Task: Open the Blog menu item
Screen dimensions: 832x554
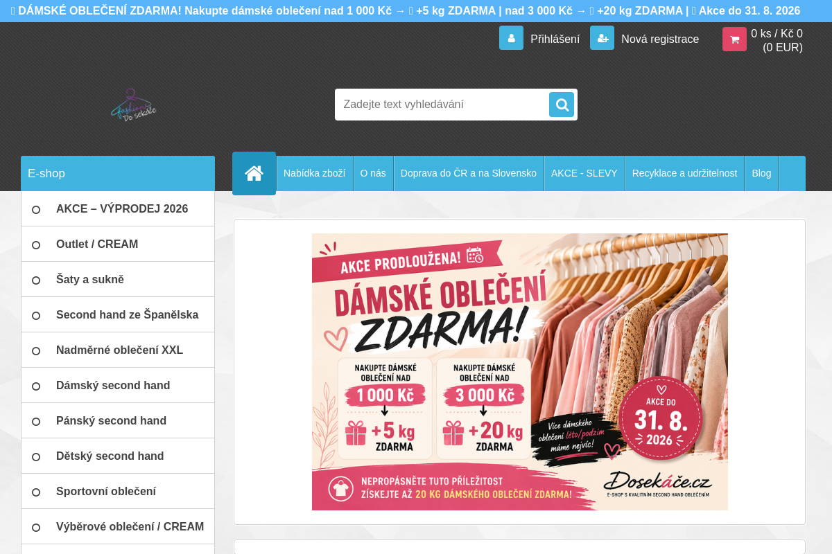Action: point(761,173)
